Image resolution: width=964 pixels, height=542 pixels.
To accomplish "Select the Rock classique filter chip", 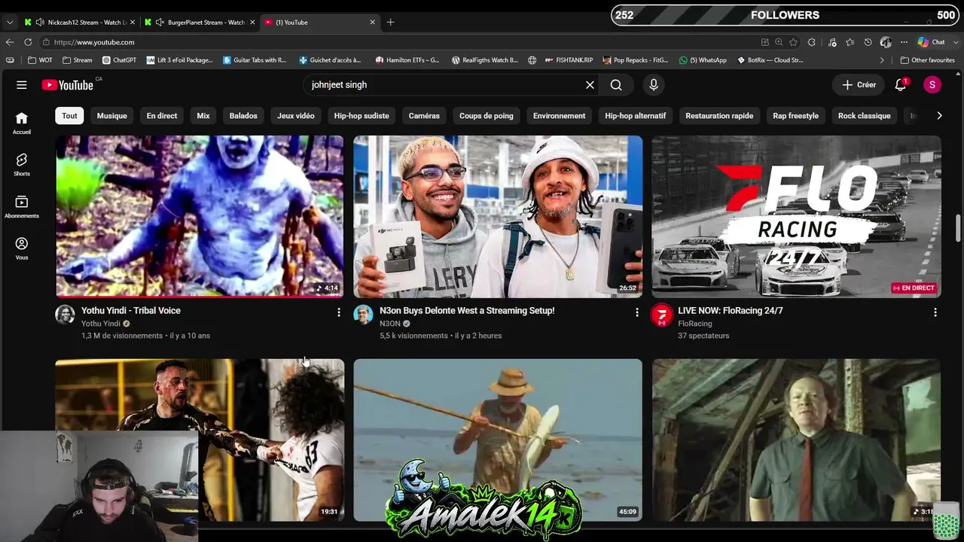I will tap(865, 116).
